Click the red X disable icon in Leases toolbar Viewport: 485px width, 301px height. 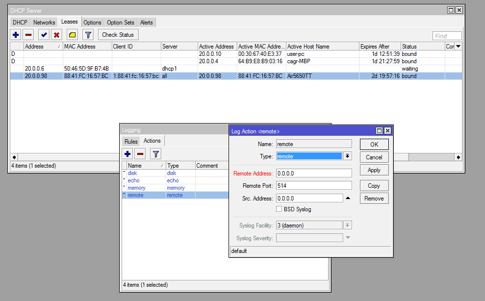click(56, 35)
